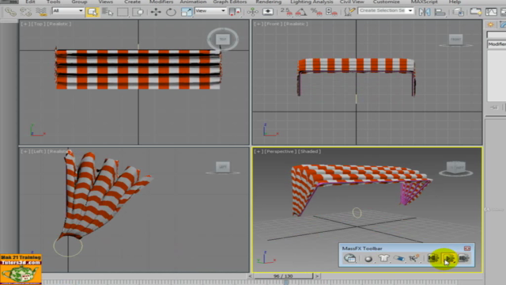This screenshot has width=506, height=285.
Task: Toggle the Angle Snap button
Action: (301, 13)
